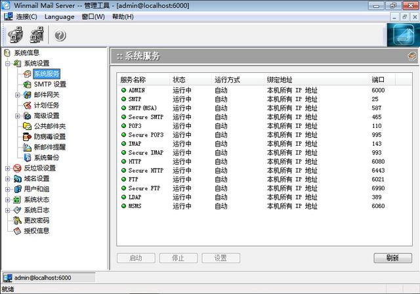Restore down the inner child window
This screenshot has height=294, width=420.
[404, 17]
